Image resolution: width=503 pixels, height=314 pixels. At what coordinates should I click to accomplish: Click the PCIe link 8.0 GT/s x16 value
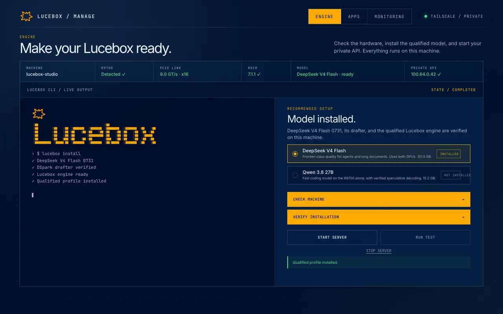(x=174, y=74)
